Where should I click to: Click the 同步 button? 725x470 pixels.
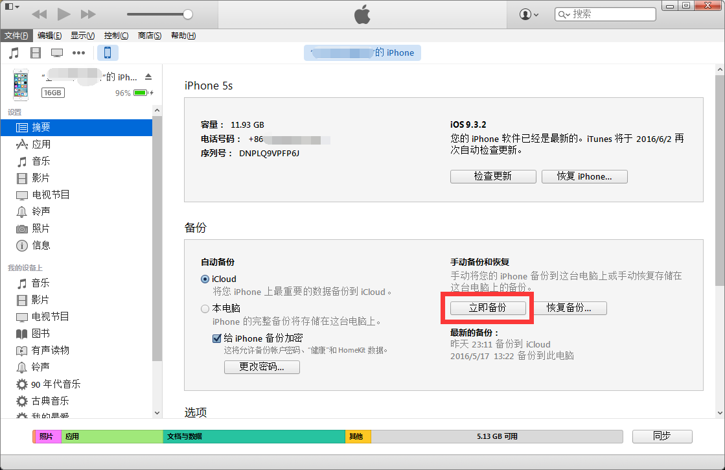point(662,436)
